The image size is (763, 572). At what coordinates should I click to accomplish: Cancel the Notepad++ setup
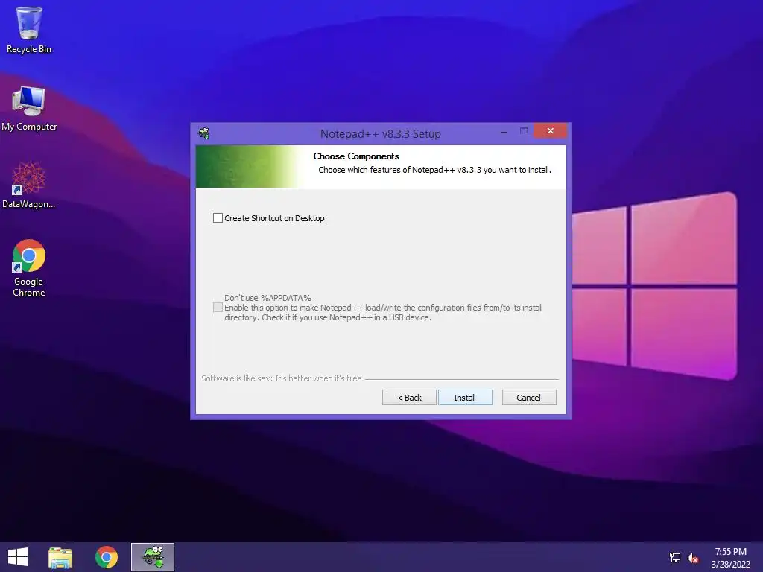529,398
